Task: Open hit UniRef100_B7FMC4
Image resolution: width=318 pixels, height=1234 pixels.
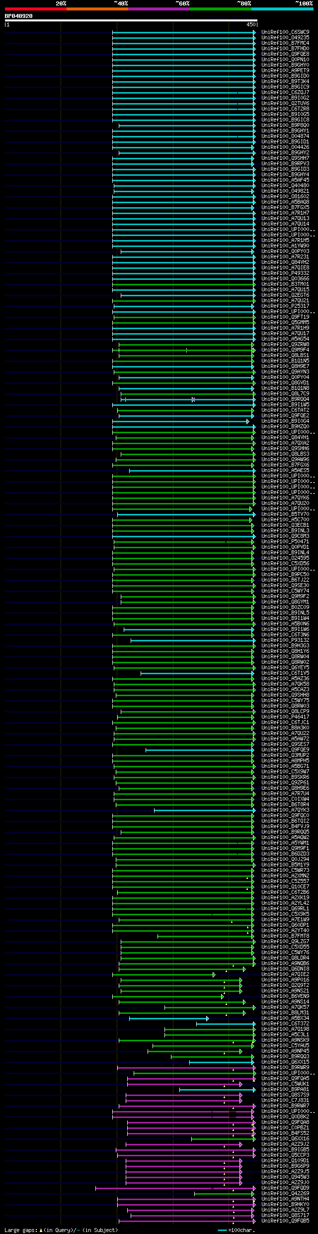Action: coord(285,43)
